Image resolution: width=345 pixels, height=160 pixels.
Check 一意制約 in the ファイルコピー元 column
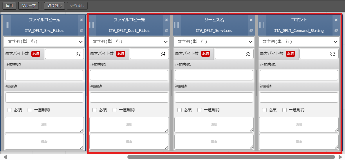(x=30, y=110)
